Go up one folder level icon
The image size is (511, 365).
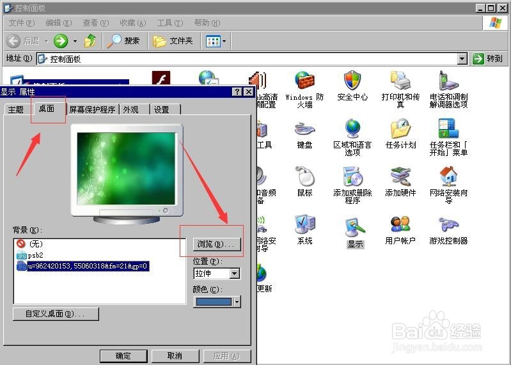90,41
